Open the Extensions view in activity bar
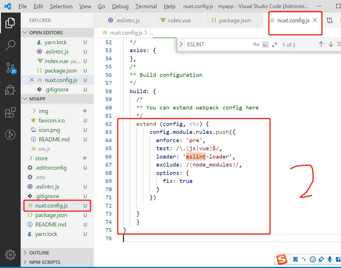The image size is (341, 268). (10, 112)
